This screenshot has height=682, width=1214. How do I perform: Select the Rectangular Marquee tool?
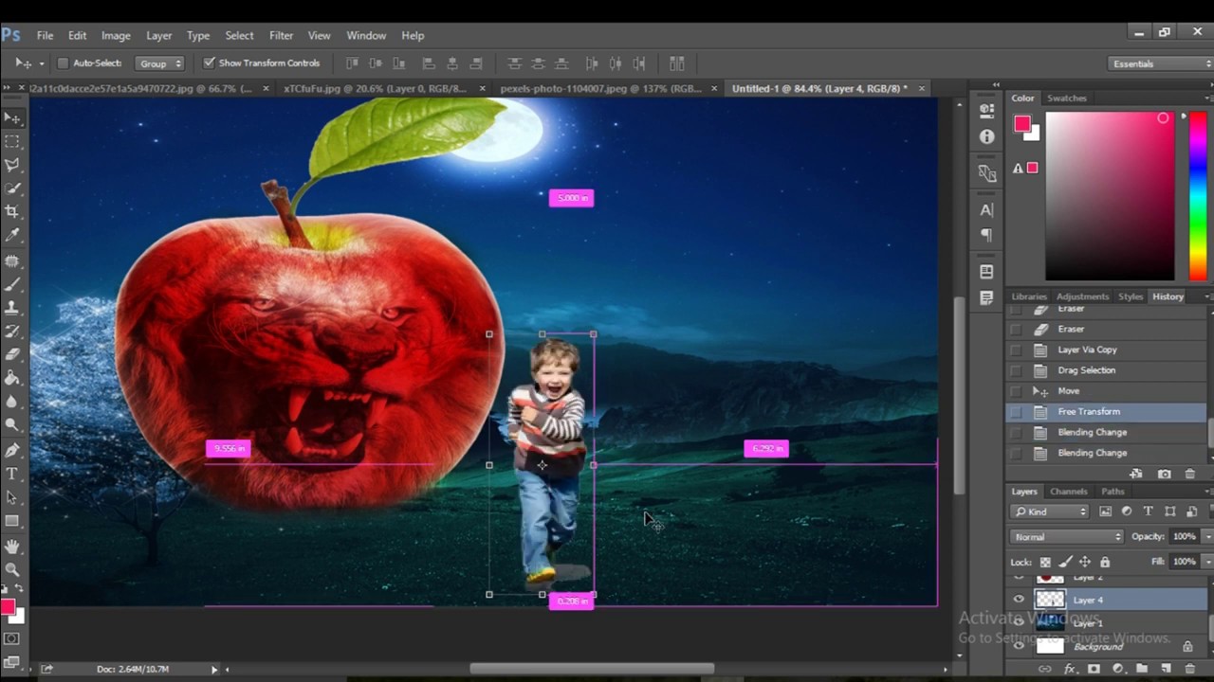pos(12,141)
